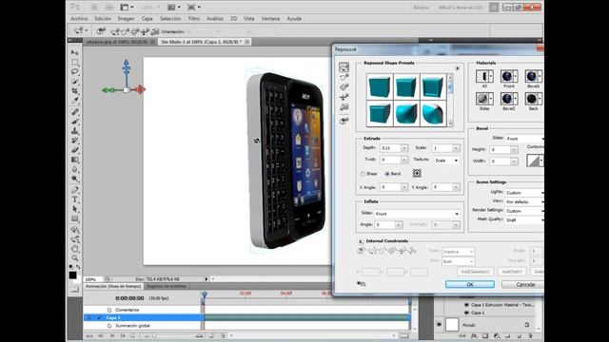The height and width of the screenshot is (342, 609).
Task: Open the Ventana menu
Action: (x=270, y=19)
